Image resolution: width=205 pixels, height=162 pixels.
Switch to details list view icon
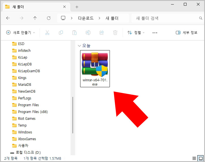(194, 158)
